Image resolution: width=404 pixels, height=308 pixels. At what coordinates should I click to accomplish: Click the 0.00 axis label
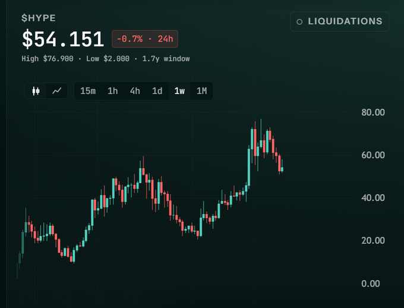[x=371, y=284]
